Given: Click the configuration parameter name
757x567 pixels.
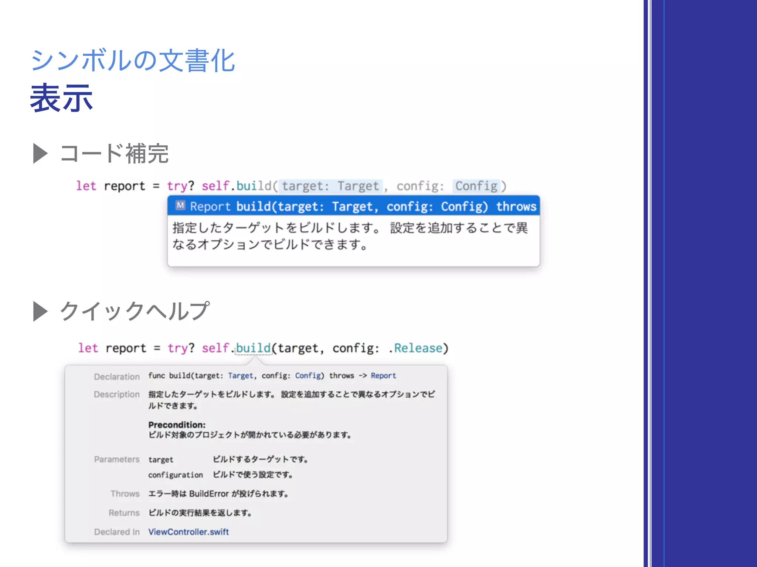Looking at the screenshot, I should [x=176, y=475].
